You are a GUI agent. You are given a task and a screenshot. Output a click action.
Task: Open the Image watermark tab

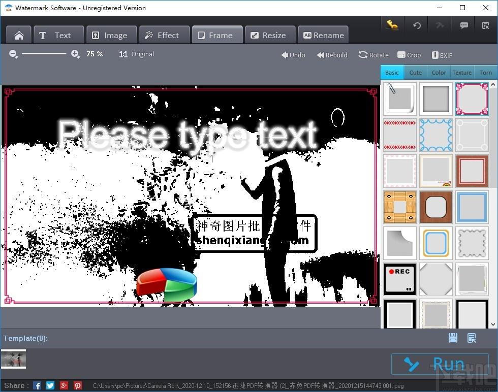click(x=112, y=35)
